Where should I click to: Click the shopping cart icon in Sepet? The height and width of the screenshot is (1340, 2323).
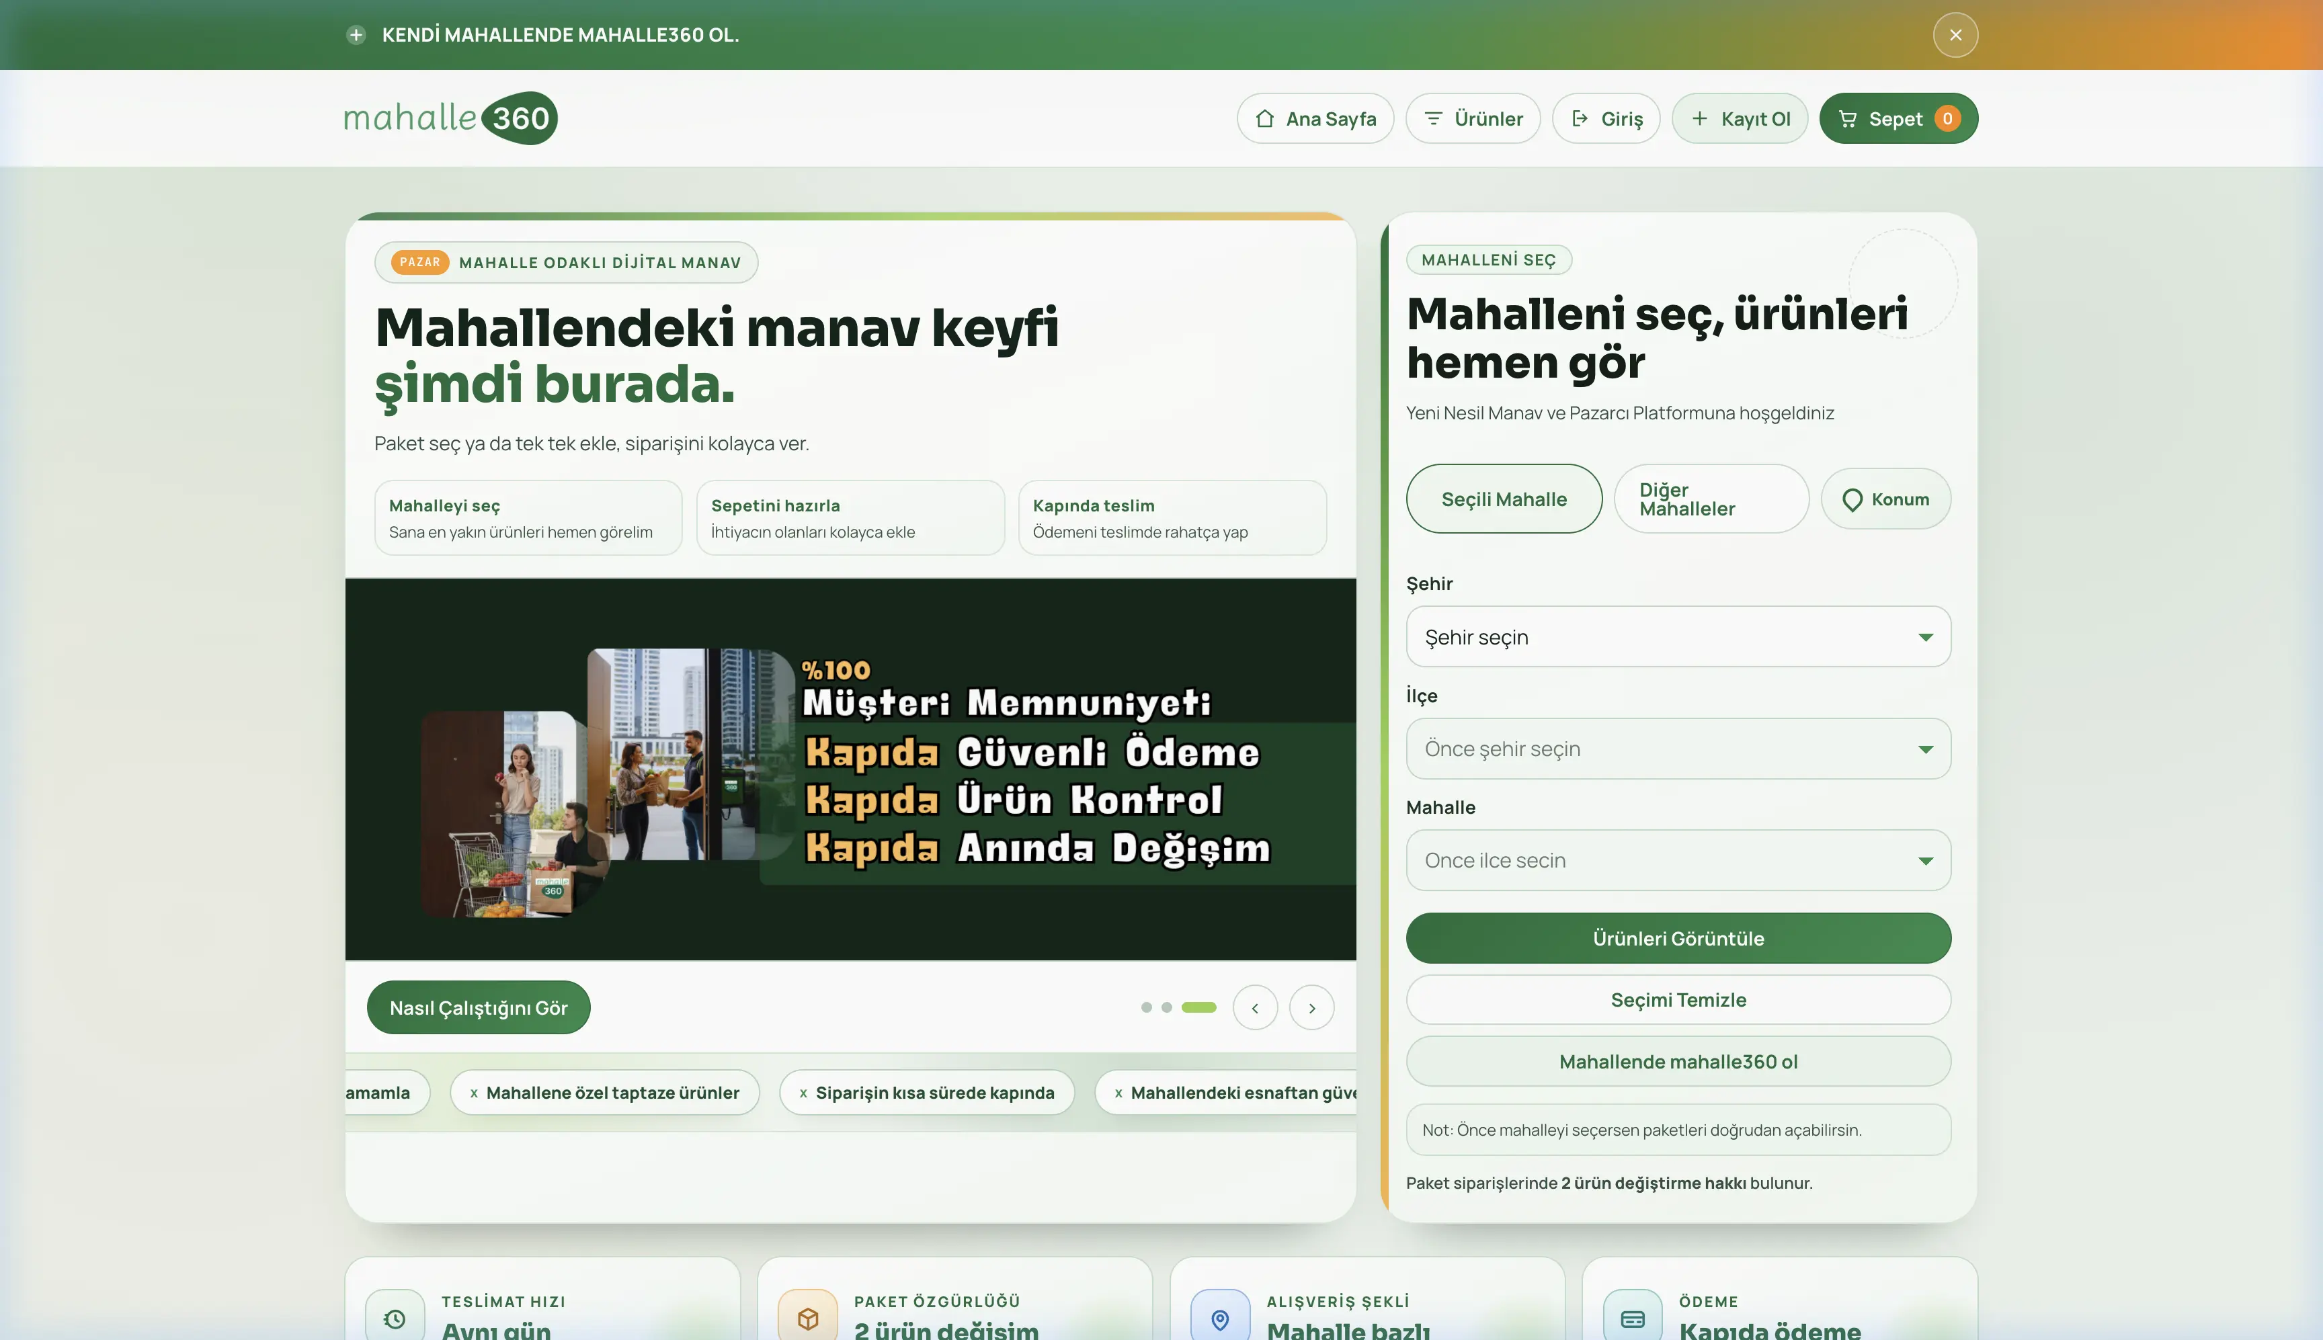pyautogui.click(x=1847, y=119)
